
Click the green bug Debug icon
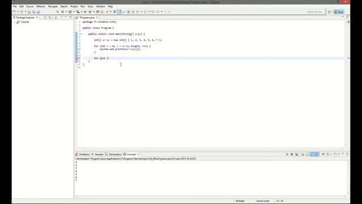click(x=62, y=11)
